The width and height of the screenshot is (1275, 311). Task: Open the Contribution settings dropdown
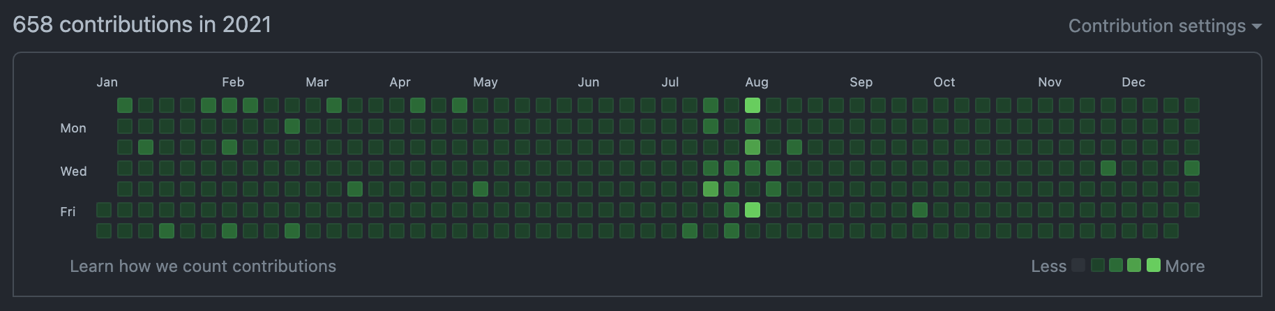(1165, 26)
